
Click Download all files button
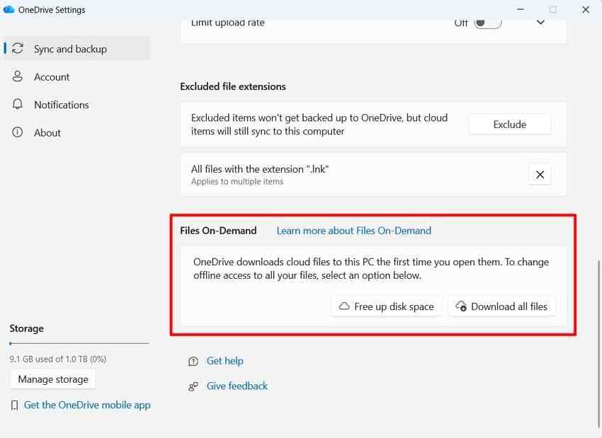pos(502,306)
